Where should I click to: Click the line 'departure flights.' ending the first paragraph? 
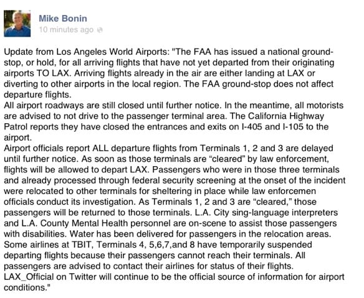click(37, 95)
